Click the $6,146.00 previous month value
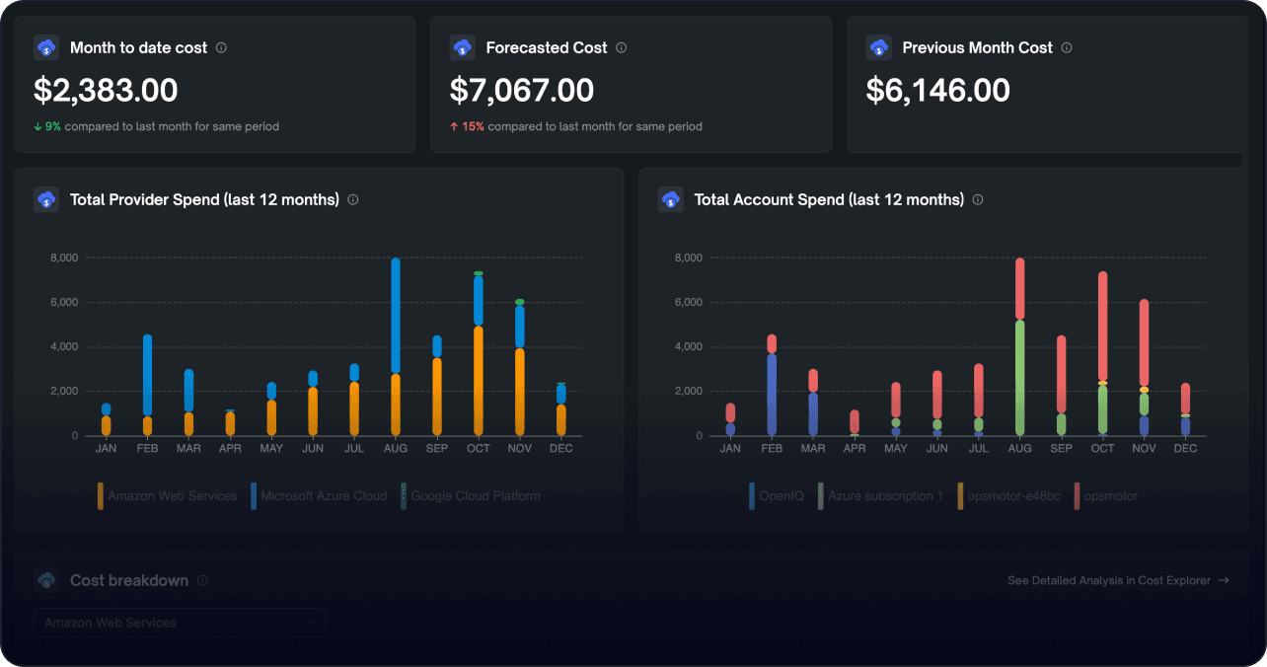 tap(938, 91)
